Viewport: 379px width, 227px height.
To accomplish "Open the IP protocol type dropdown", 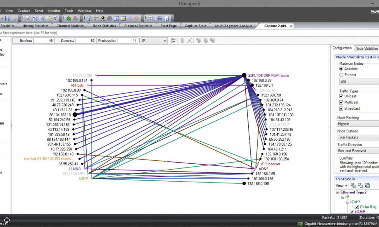I will [154, 41].
